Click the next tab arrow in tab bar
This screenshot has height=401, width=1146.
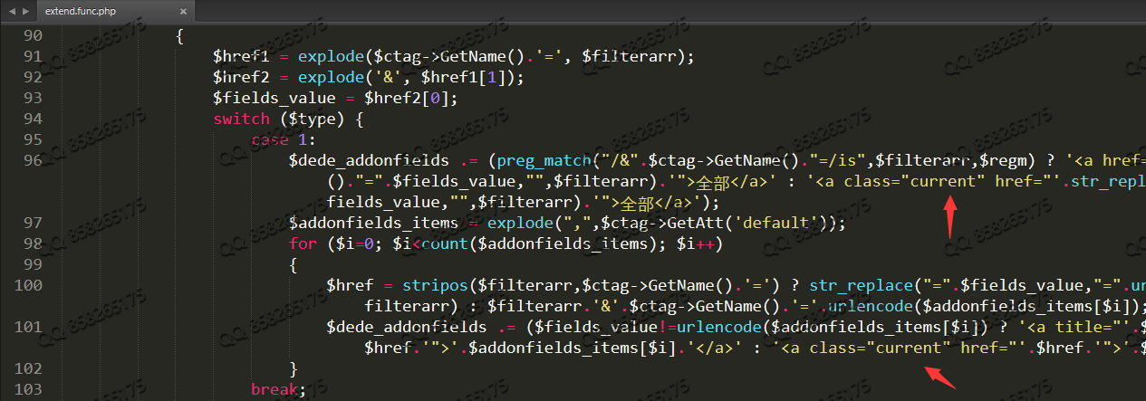[25, 12]
